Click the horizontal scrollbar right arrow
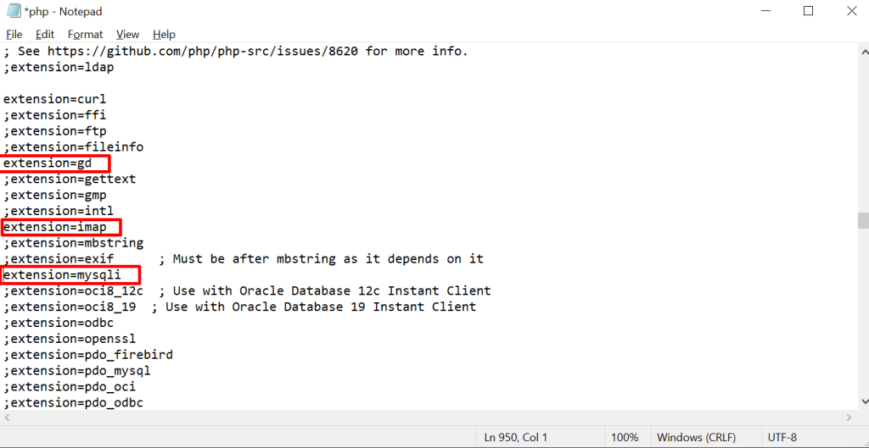 847,418
